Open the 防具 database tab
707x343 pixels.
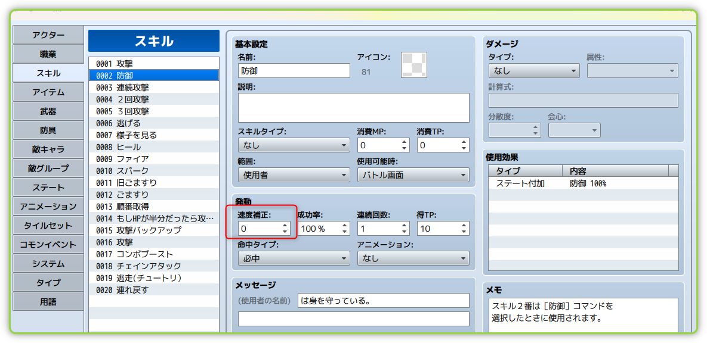coord(48,130)
